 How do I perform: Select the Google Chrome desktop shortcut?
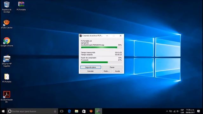pyautogui.click(x=7, y=42)
